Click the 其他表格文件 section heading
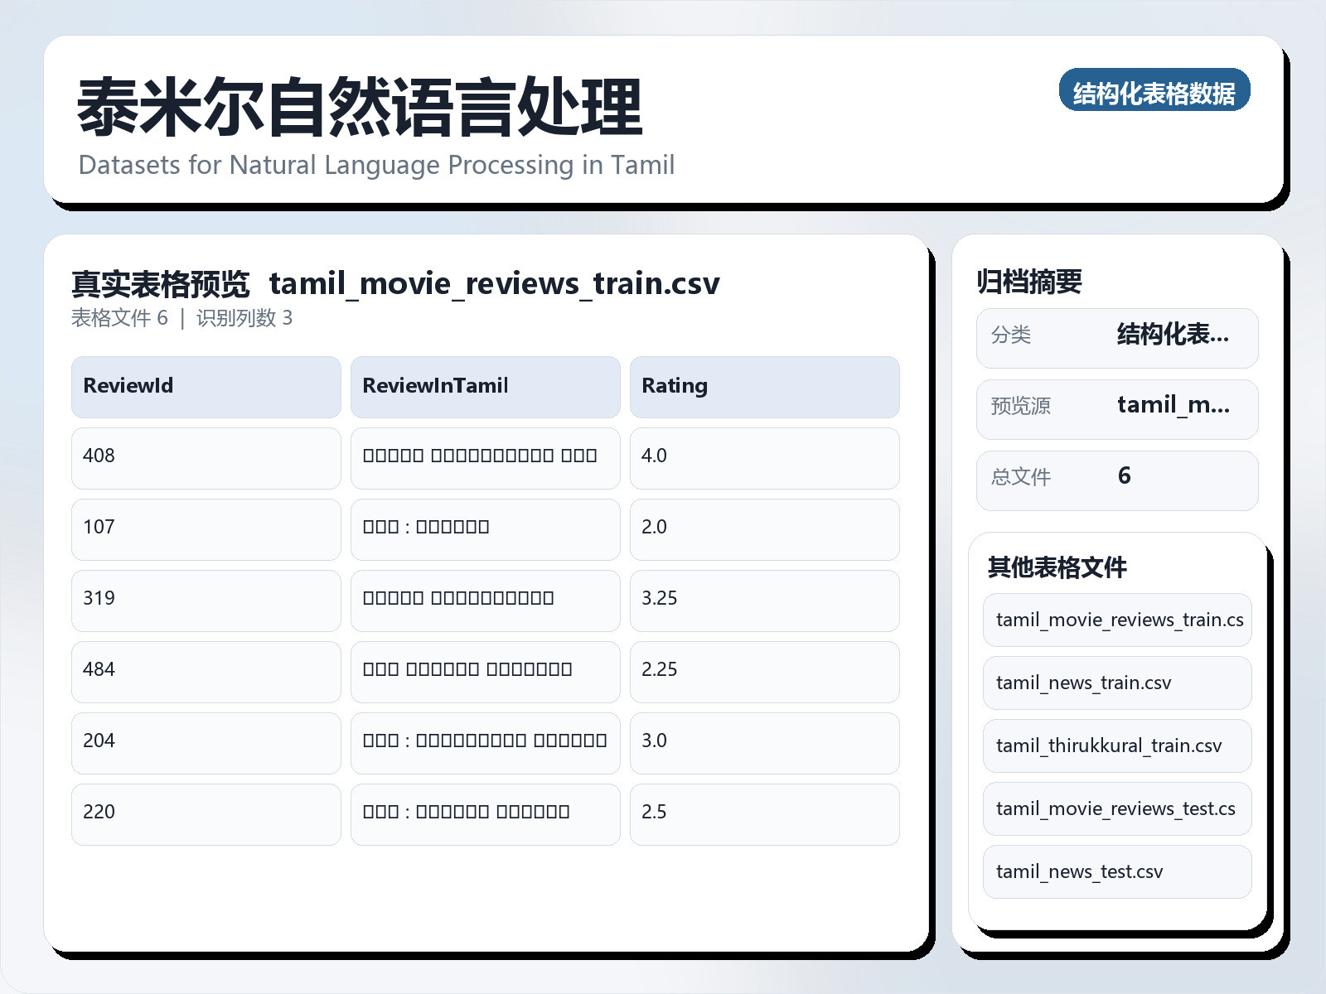1326x994 pixels. pos(1058,568)
